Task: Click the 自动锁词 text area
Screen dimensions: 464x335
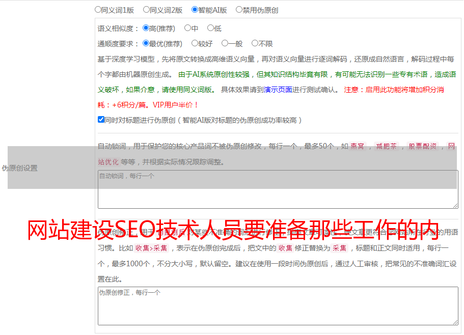Action: pos(278,189)
